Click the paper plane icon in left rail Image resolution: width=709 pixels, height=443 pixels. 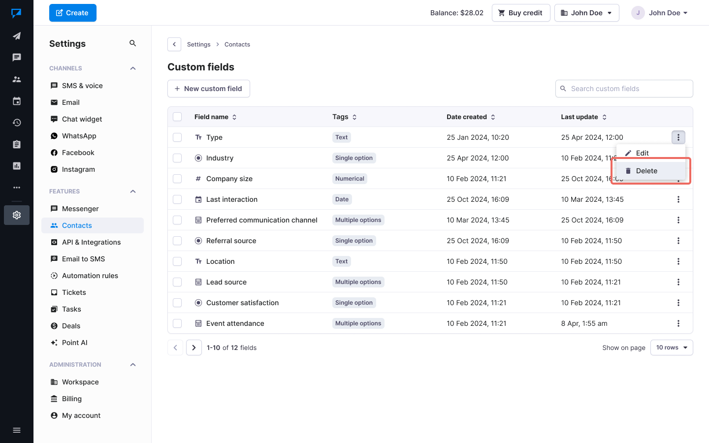17,36
